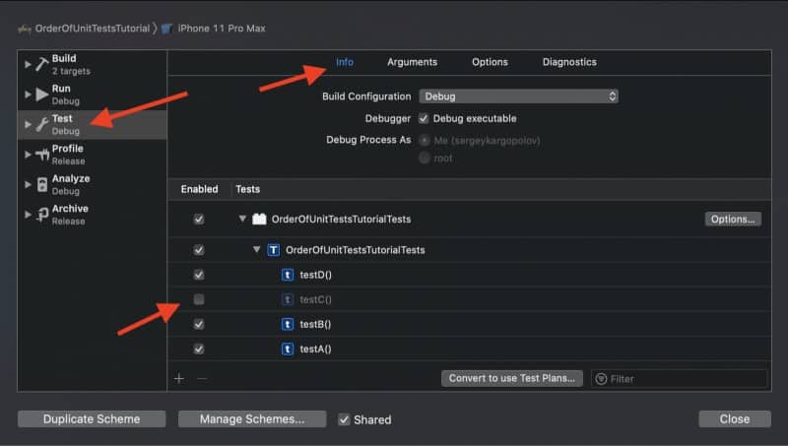Click the minus remove test button
The image size is (788, 446).
(x=202, y=378)
